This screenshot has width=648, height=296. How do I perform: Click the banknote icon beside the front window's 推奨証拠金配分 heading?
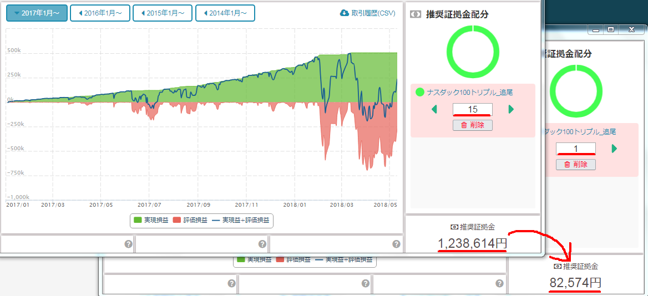pyautogui.click(x=416, y=14)
